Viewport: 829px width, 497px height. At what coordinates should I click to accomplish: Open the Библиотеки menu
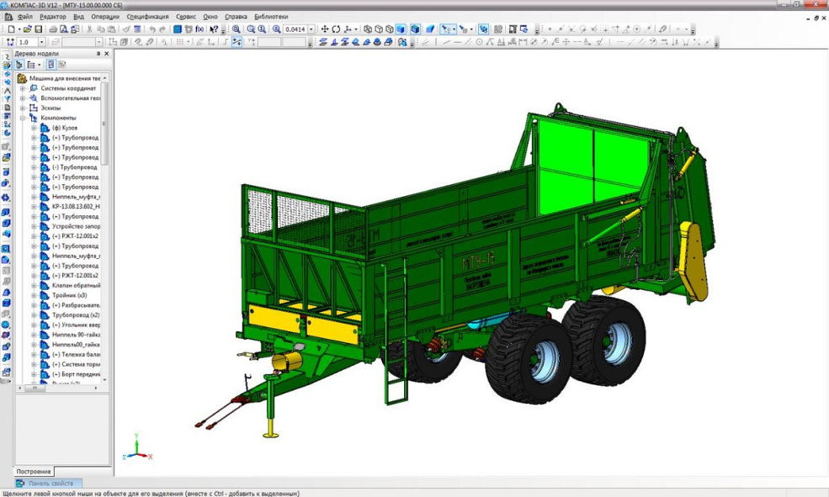[x=270, y=16]
